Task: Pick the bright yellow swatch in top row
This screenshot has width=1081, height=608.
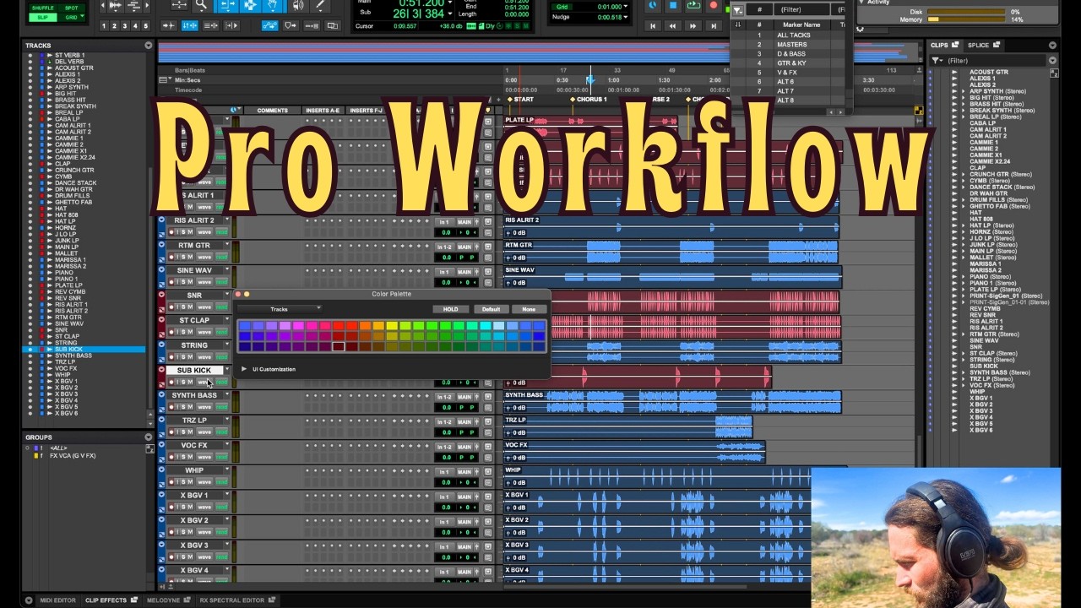Action: [392, 326]
